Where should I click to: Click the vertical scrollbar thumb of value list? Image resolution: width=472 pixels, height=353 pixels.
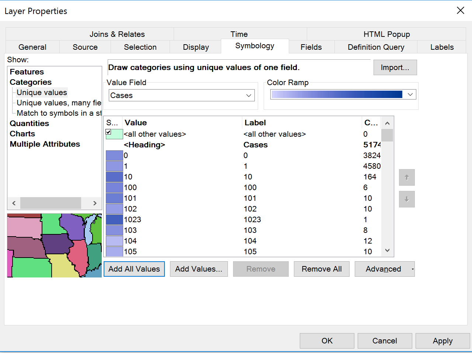coord(387,135)
